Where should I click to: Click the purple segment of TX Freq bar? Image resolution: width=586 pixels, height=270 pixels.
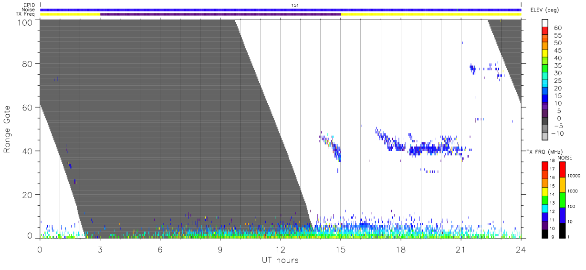coord(220,14)
